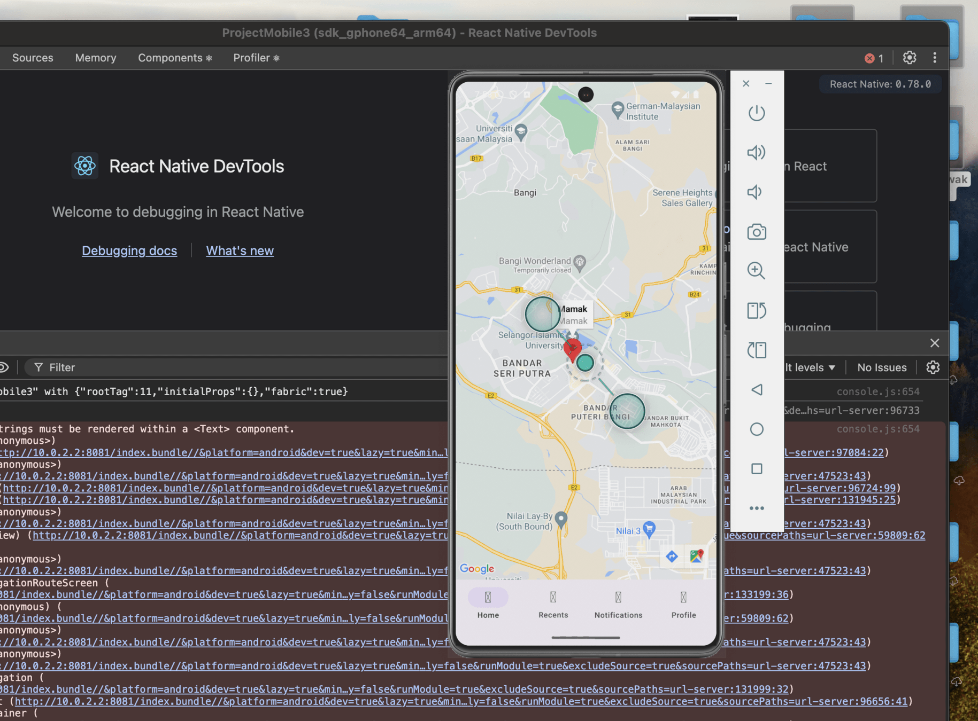
Task: Tap the Bangi town label on the map
Action: click(525, 192)
